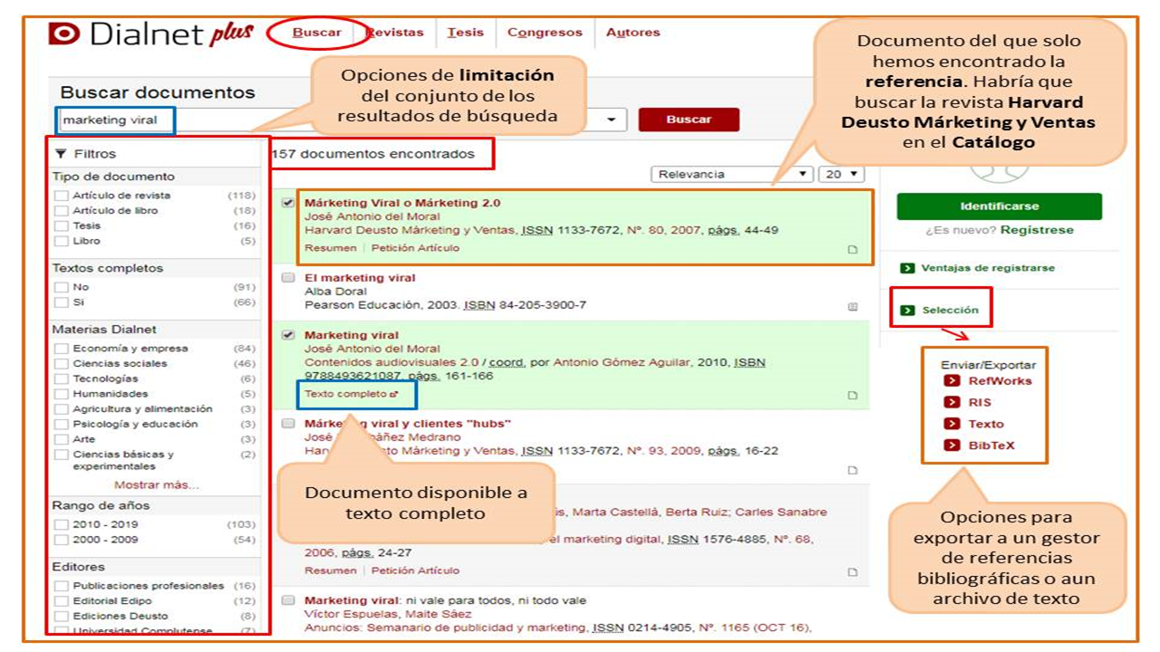This screenshot has height=652, width=1160.
Task: Open the results per page dropdown showing 20
Action: click(x=841, y=174)
